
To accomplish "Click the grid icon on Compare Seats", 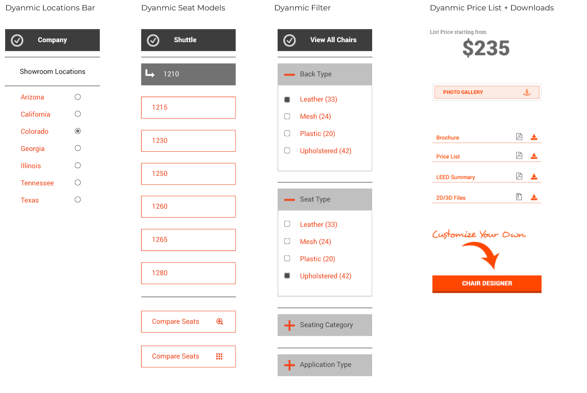I will [x=219, y=356].
